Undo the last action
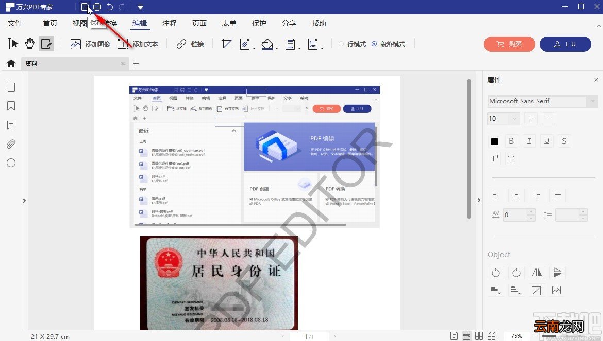This screenshot has width=603, height=341. 110,7
